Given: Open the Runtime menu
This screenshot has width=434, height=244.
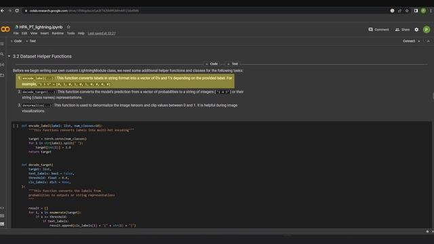Looking at the screenshot, I should point(58,33).
